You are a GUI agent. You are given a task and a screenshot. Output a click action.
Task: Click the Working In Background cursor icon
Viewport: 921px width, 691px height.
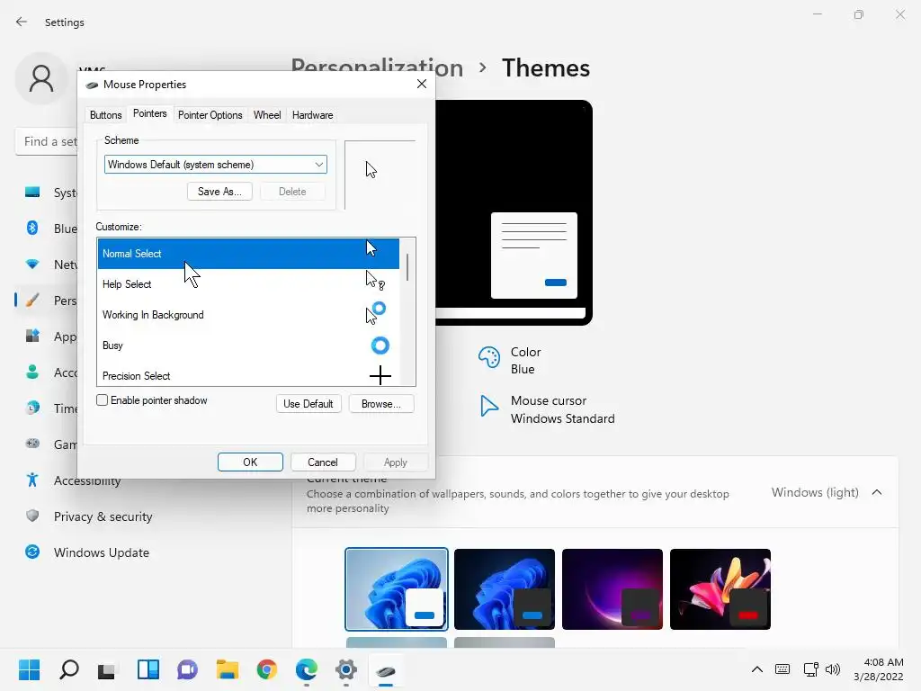[x=375, y=313]
